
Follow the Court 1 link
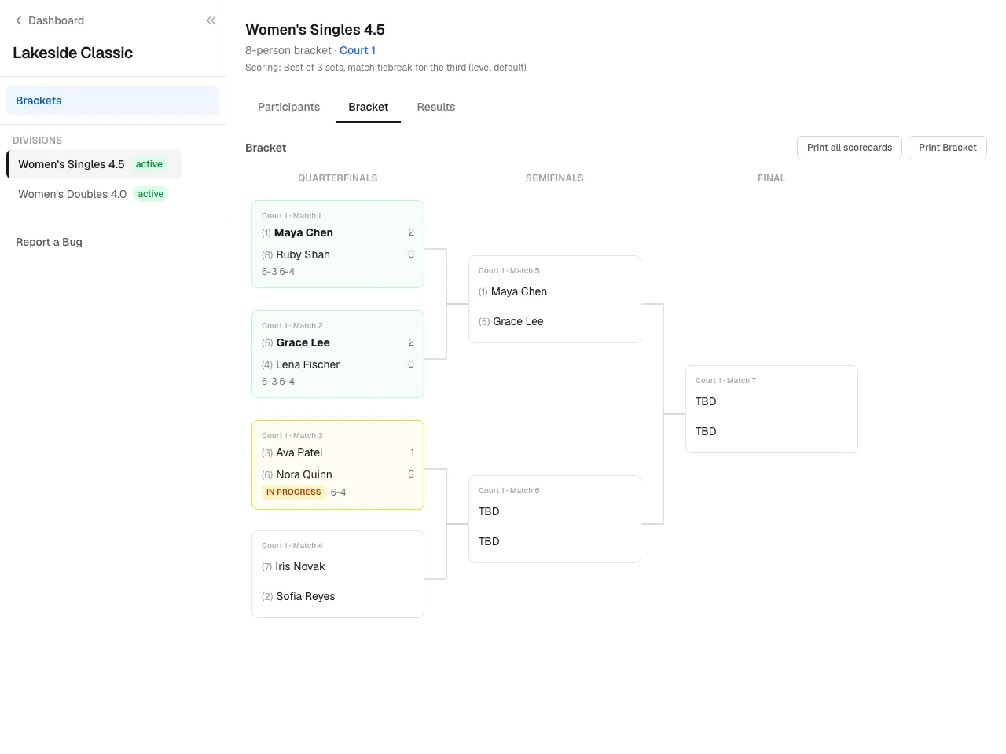pos(358,50)
